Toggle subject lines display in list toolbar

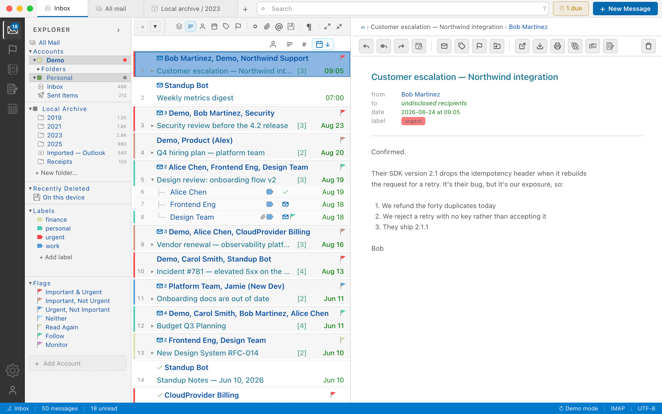[x=190, y=26]
